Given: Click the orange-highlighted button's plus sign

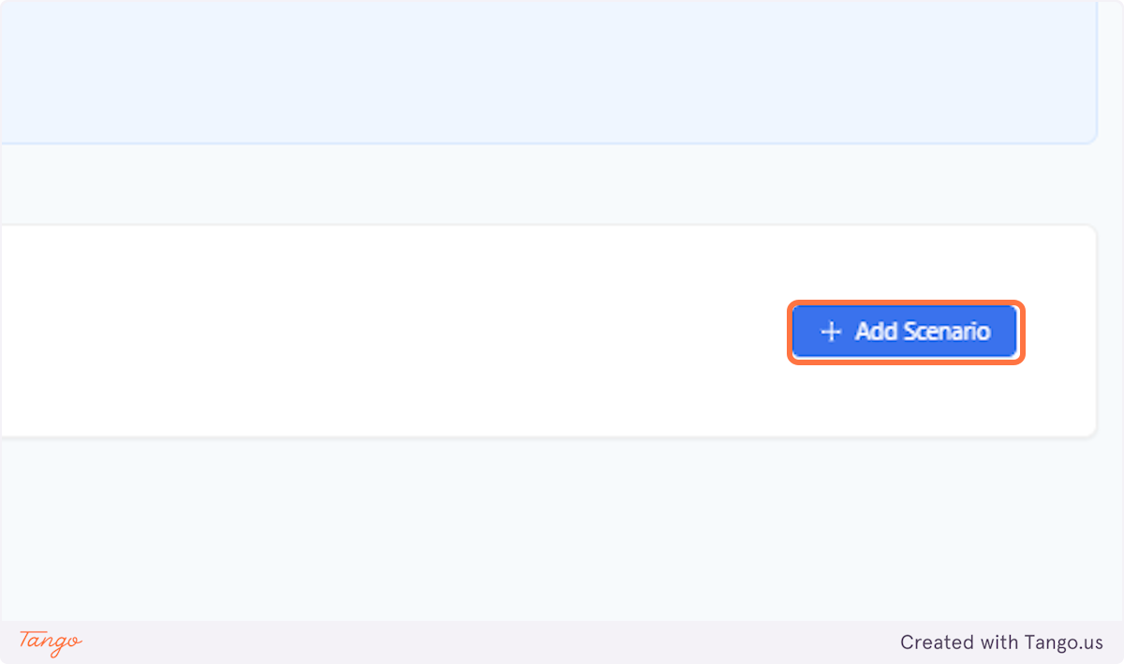Looking at the screenshot, I should 830,332.
